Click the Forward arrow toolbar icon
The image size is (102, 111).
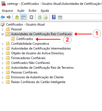tap(9, 17)
